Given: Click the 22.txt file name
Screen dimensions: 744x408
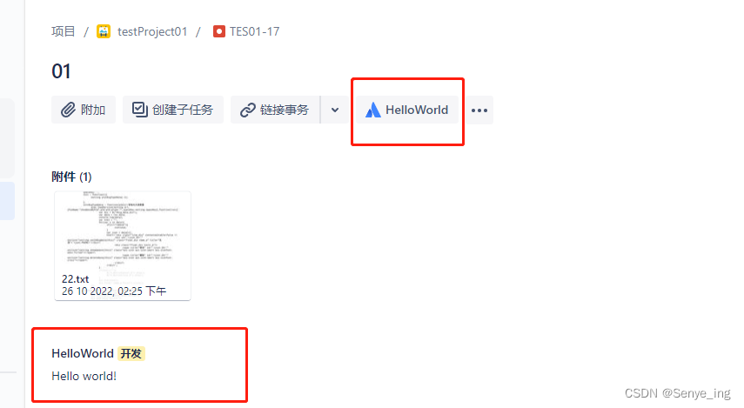Looking at the screenshot, I should point(76,279).
